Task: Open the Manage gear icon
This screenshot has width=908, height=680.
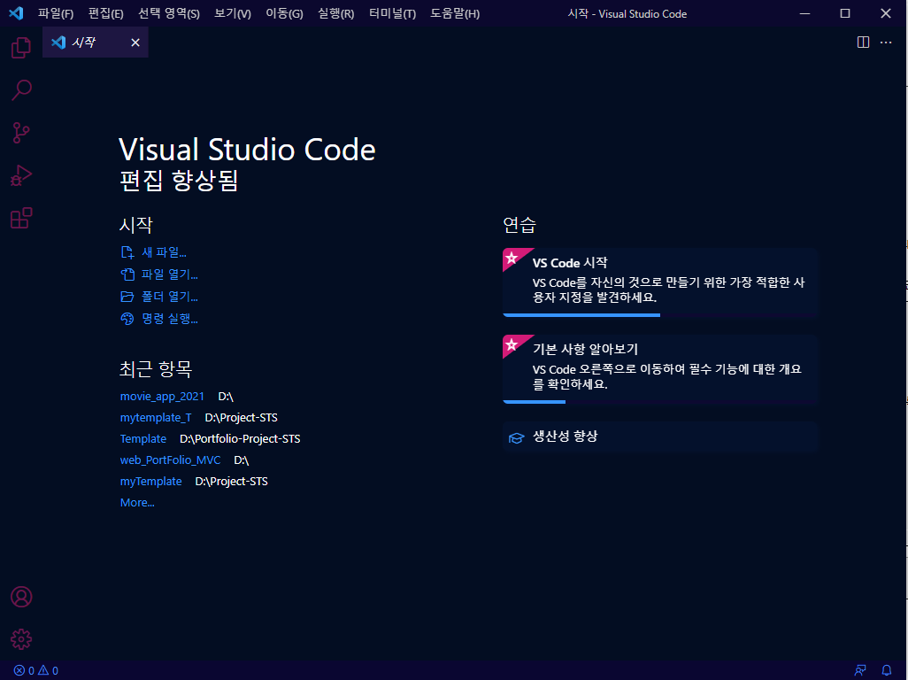Action: [21, 639]
